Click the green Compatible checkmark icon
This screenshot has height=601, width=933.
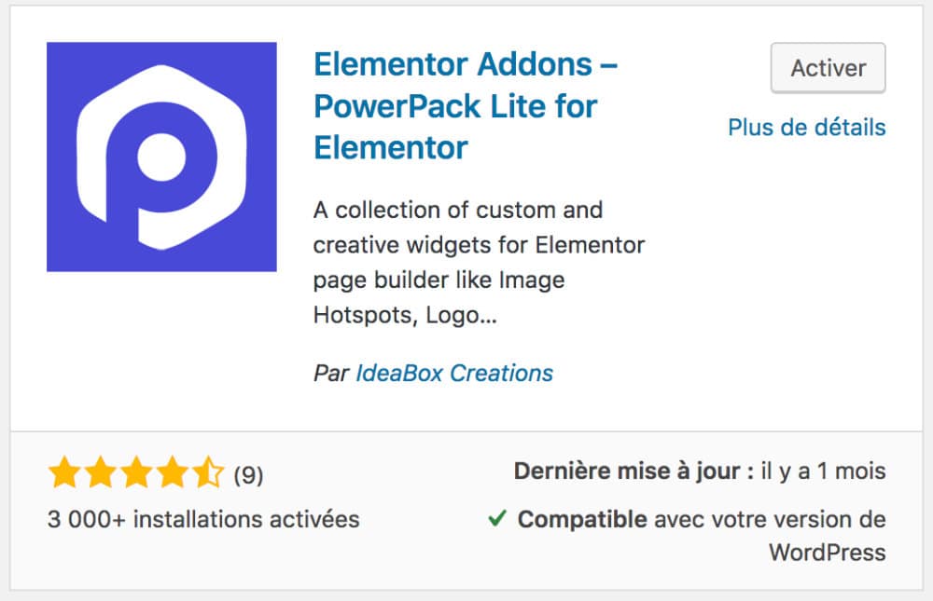tap(495, 519)
